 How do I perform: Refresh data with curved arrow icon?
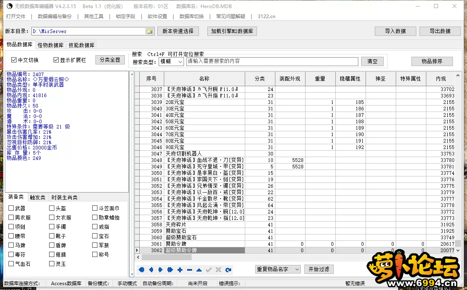[228, 270]
